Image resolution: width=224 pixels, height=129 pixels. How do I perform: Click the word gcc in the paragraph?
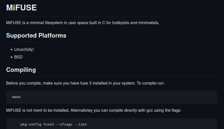click(150, 110)
